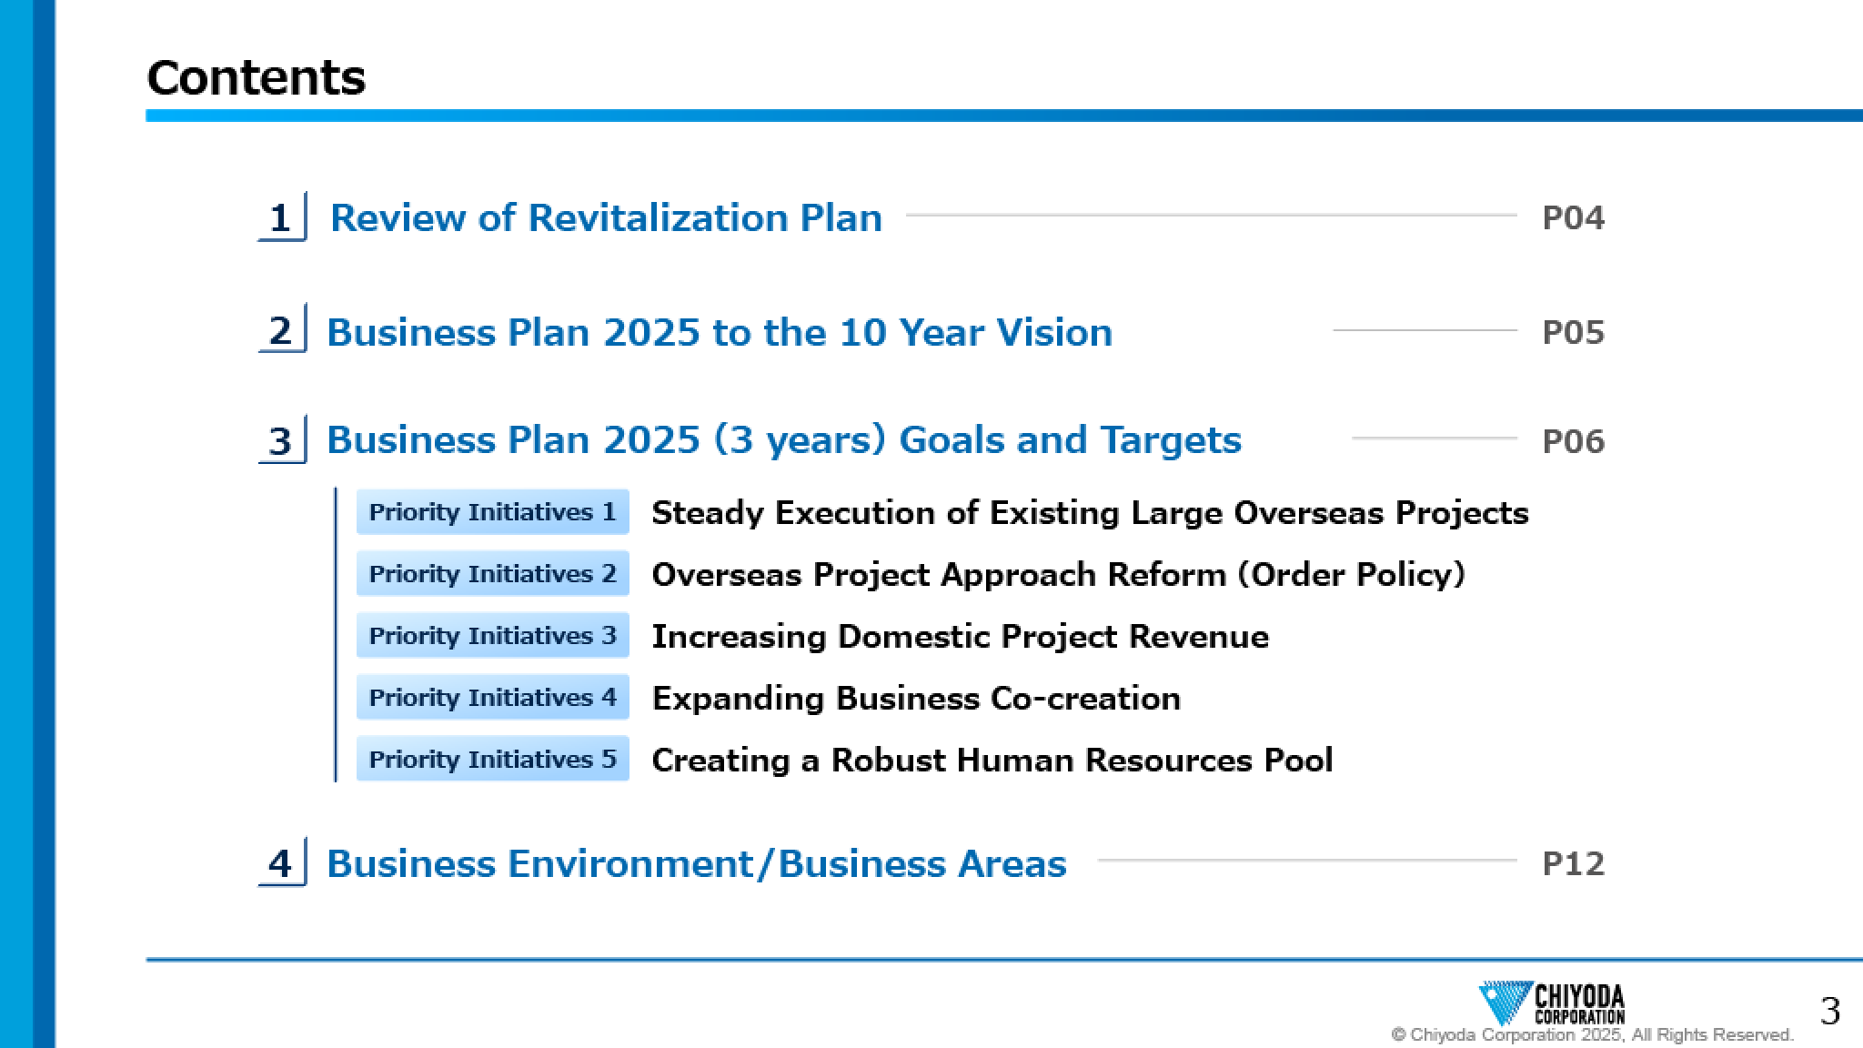Viewport: 1863px width, 1048px height.
Task: Click the copyright notice text
Action: (1593, 1035)
